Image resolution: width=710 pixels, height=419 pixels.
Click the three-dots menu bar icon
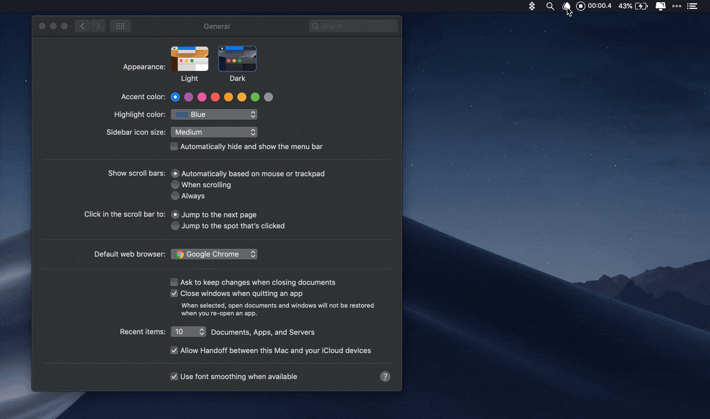677,6
